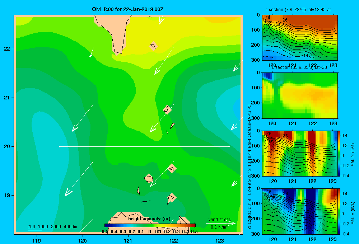Image resolution: width=359 pixels, height=244 pixels.
Task: Click the west endpoint of the white section line
Action: click(x=60, y=146)
